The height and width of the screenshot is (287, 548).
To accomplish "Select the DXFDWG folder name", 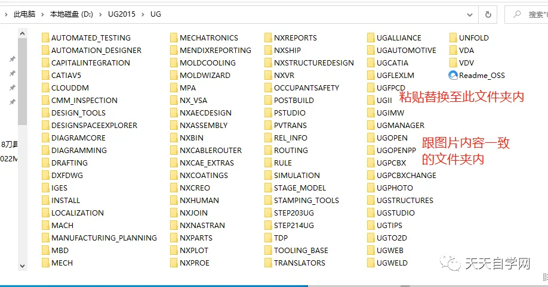I will tap(67, 176).
